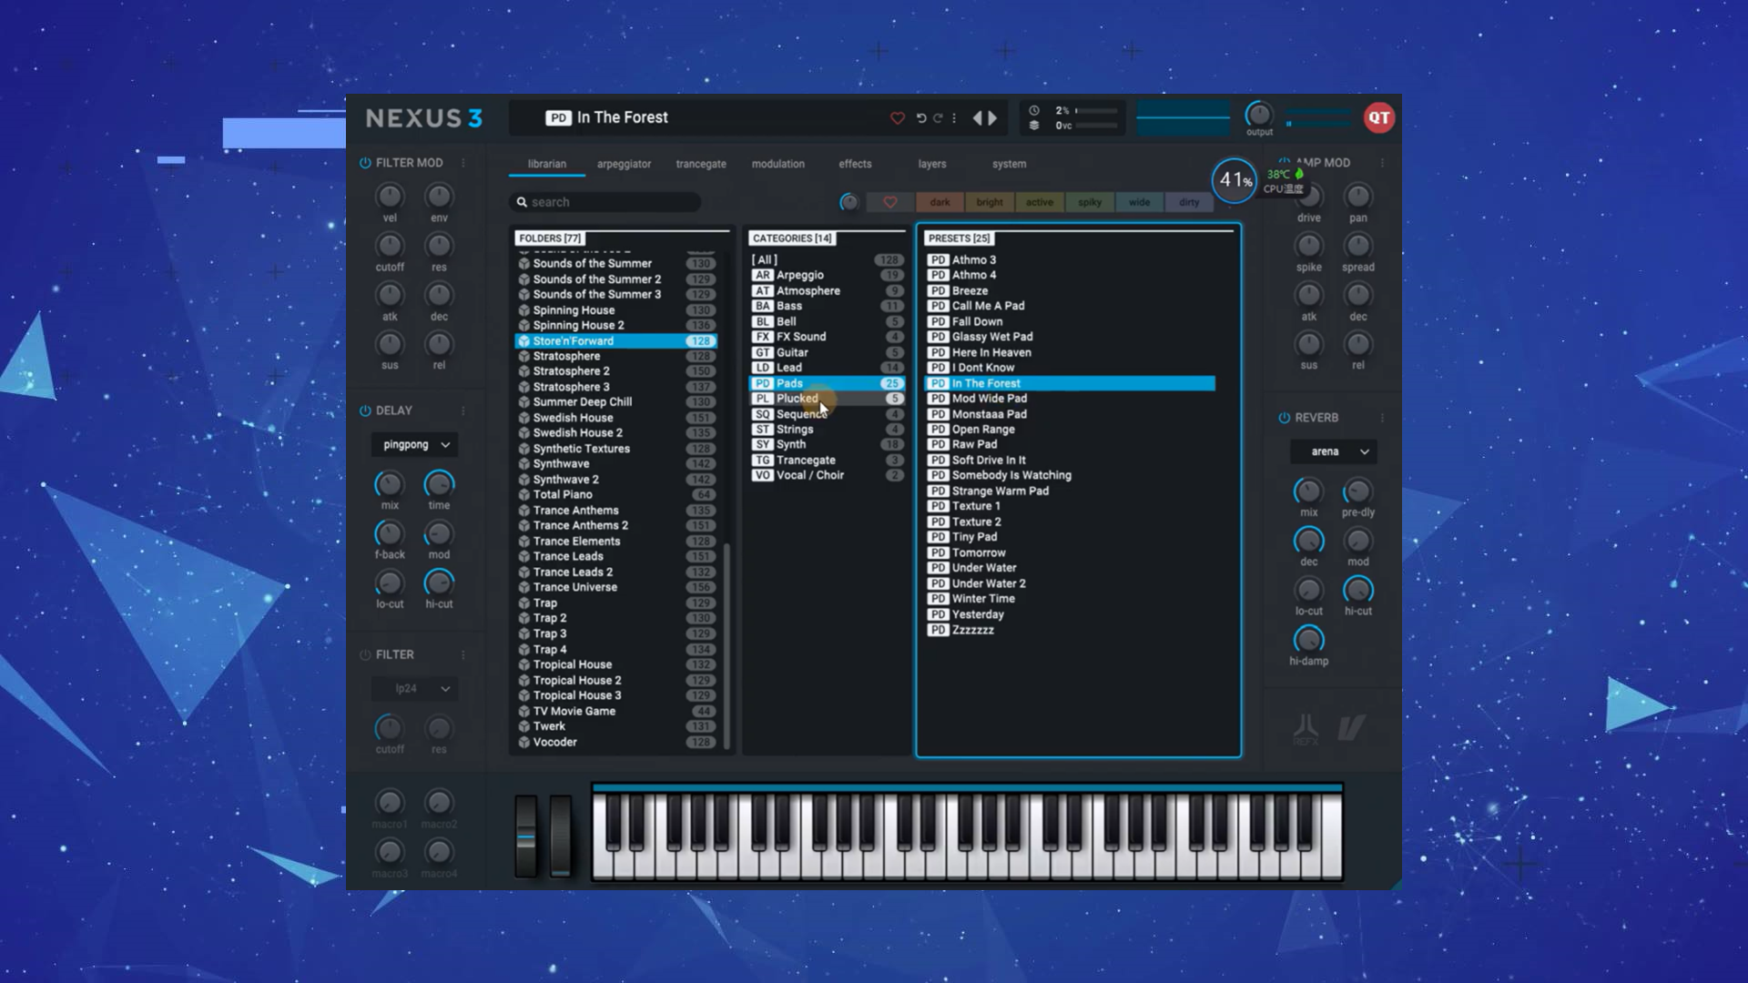1748x983 pixels.
Task: Toggle the wide tag filter
Action: click(x=1140, y=202)
